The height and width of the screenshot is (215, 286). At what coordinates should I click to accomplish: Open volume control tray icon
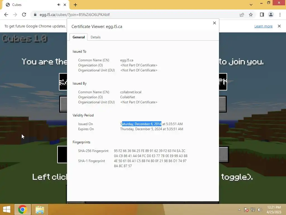click(259, 210)
